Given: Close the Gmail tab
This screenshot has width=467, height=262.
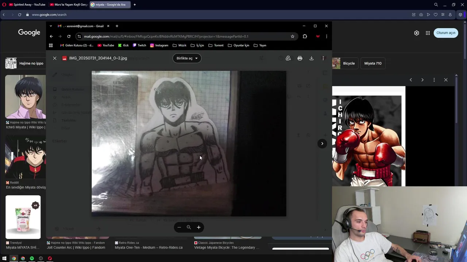Looking at the screenshot, I should click(108, 26).
